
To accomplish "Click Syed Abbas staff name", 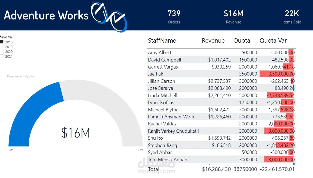I will click(x=160, y=152).
